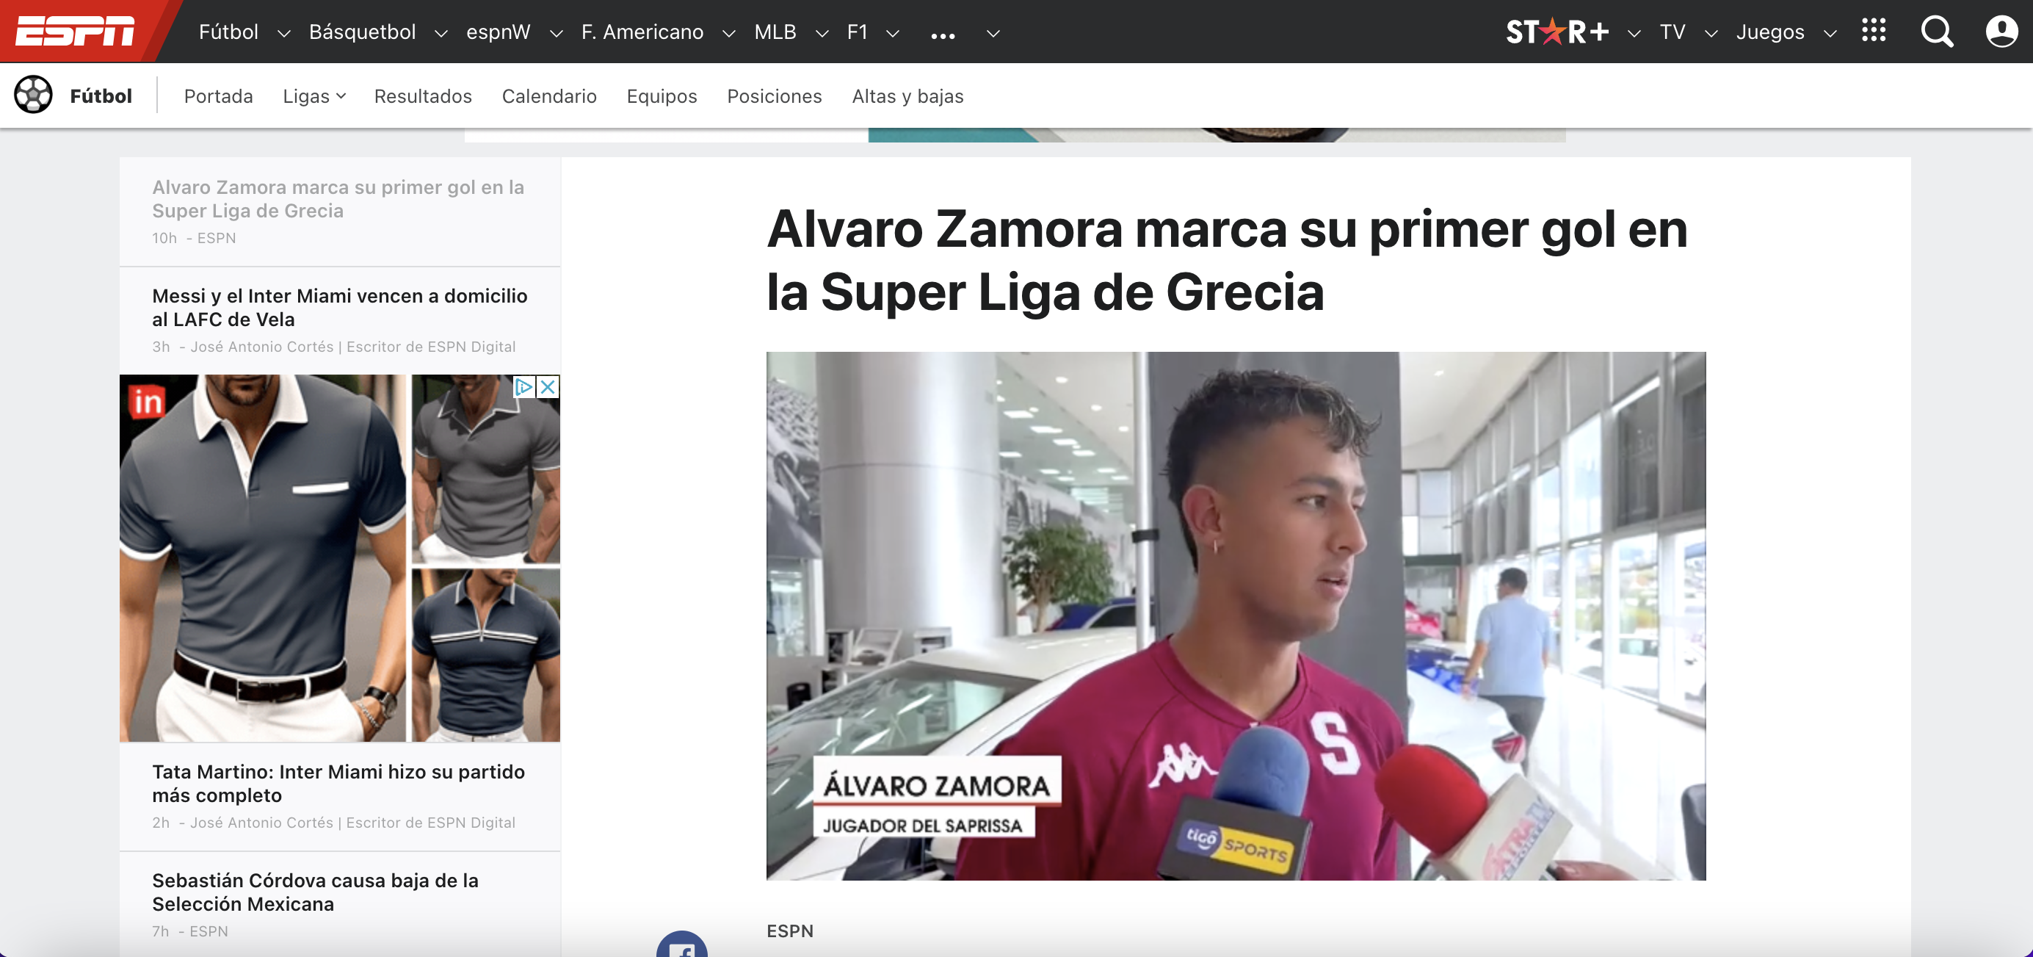2033x957 pixels.
Task: Close the polo shirt ad
Action: (548, 387)
